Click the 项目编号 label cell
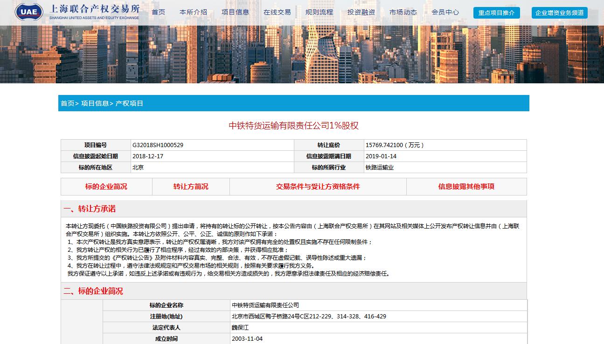Viewport: 604px width, 344px height. 96,145
